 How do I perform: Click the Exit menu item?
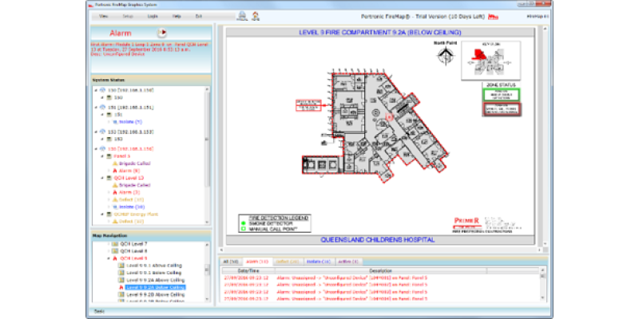198,16
